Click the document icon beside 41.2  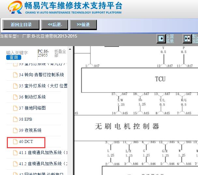tap(15, 164)
